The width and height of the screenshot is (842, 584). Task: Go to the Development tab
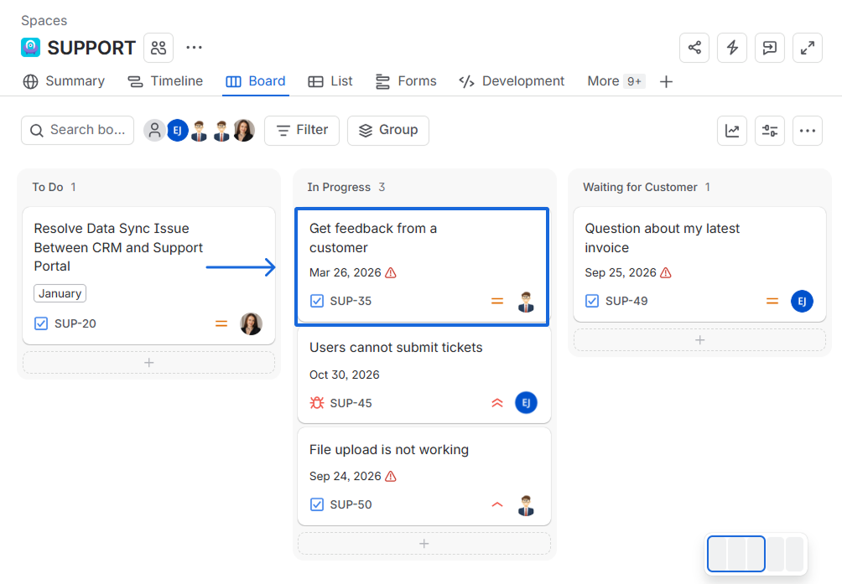click(512, 81)
